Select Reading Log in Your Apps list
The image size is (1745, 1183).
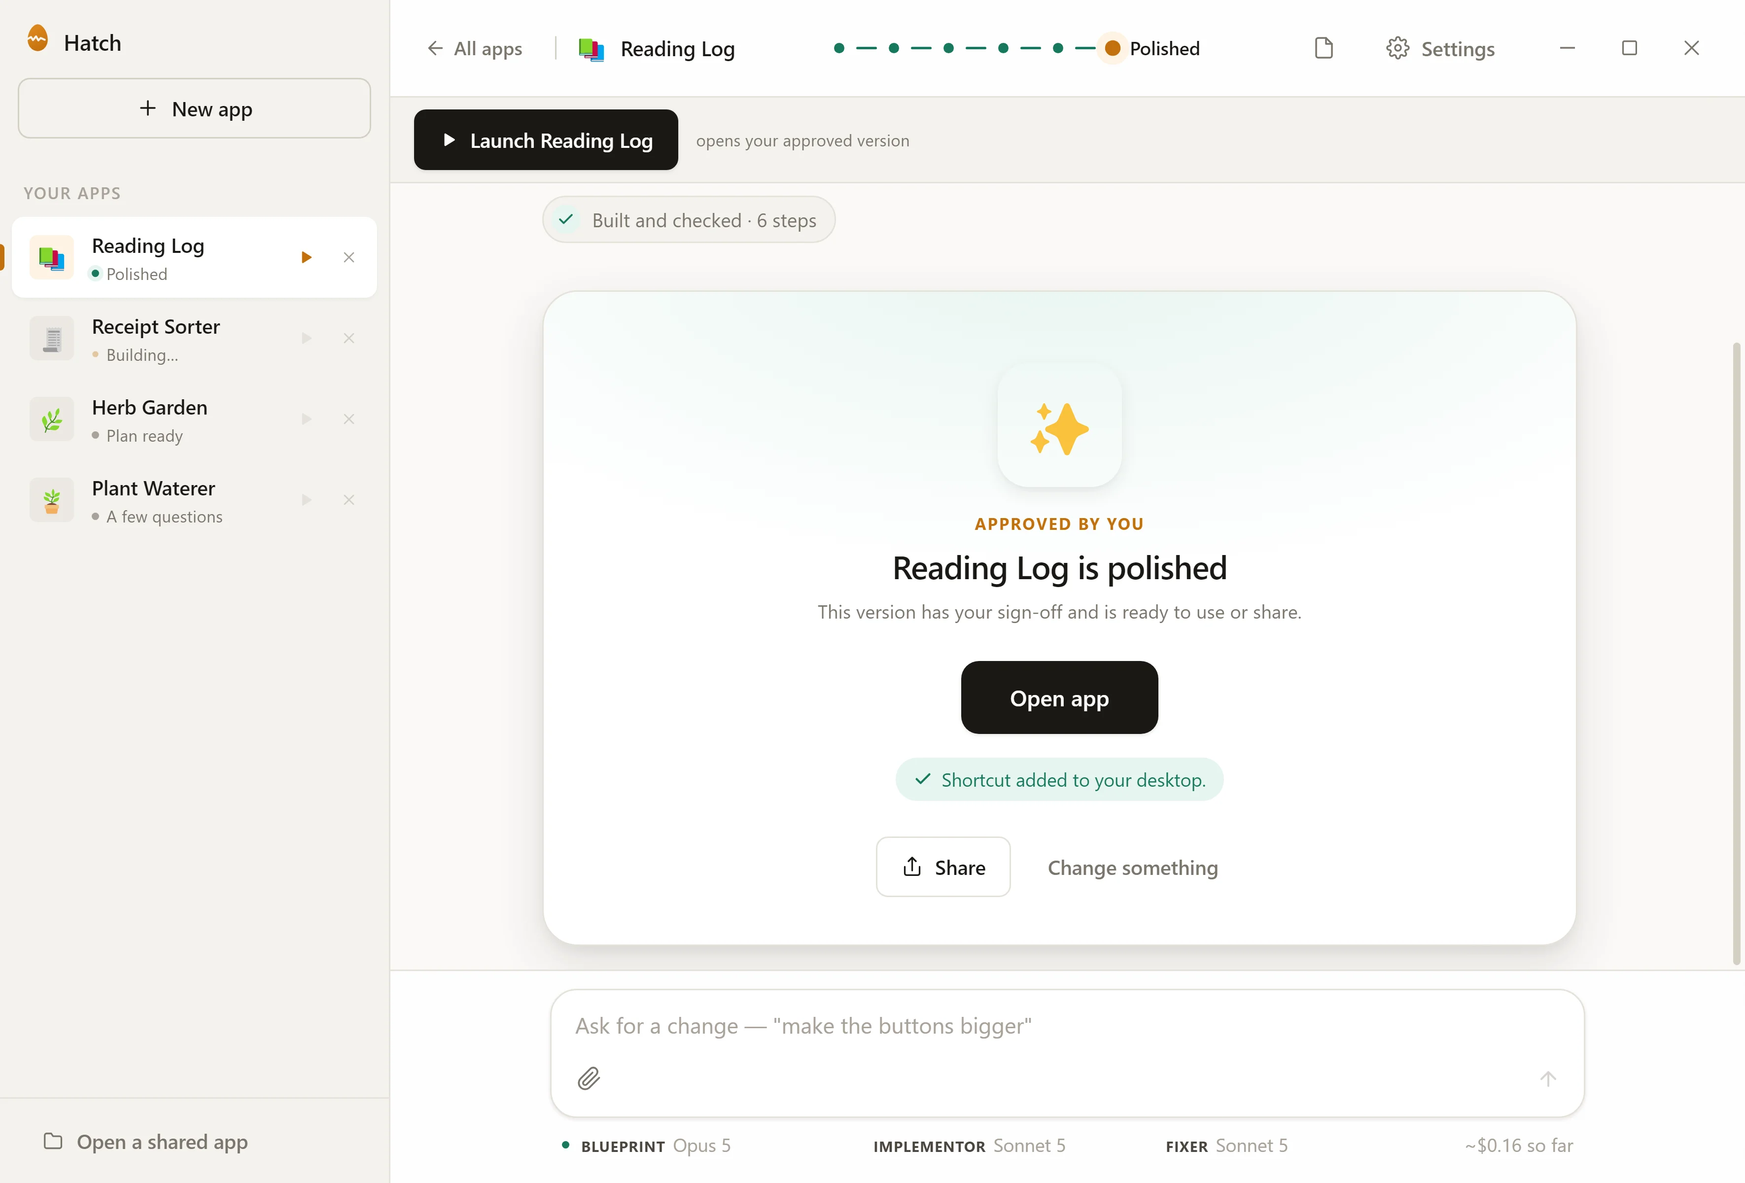pyautogui.click(x=195, y=257)
